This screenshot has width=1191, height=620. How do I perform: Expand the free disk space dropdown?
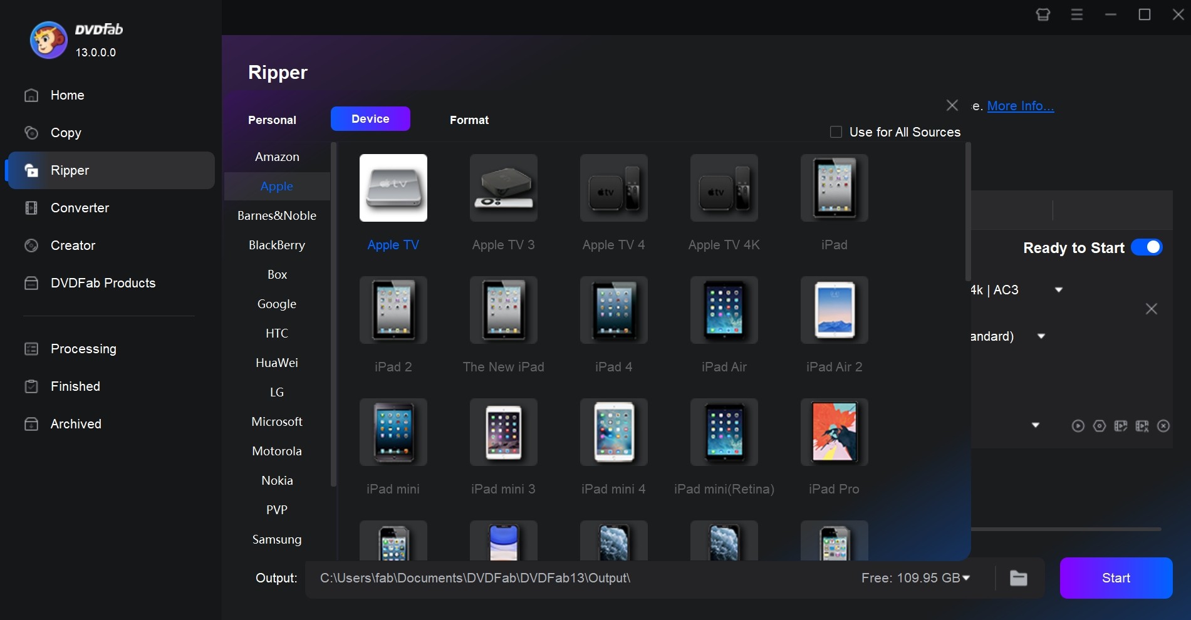(964, 577)
